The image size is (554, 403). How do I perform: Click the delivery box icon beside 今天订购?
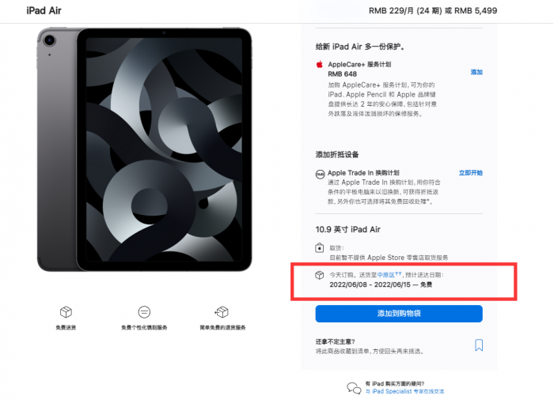319,274
